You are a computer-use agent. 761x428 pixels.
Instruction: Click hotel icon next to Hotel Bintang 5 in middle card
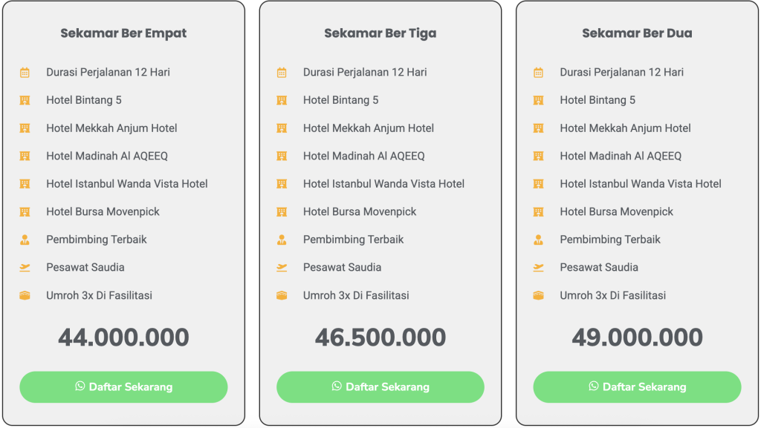(x=282, y=100)
